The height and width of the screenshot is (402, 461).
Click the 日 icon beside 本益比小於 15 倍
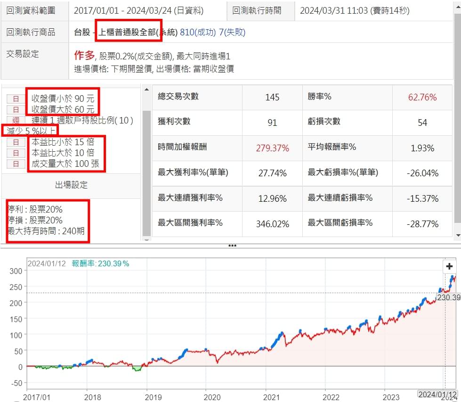coord(16,142)
